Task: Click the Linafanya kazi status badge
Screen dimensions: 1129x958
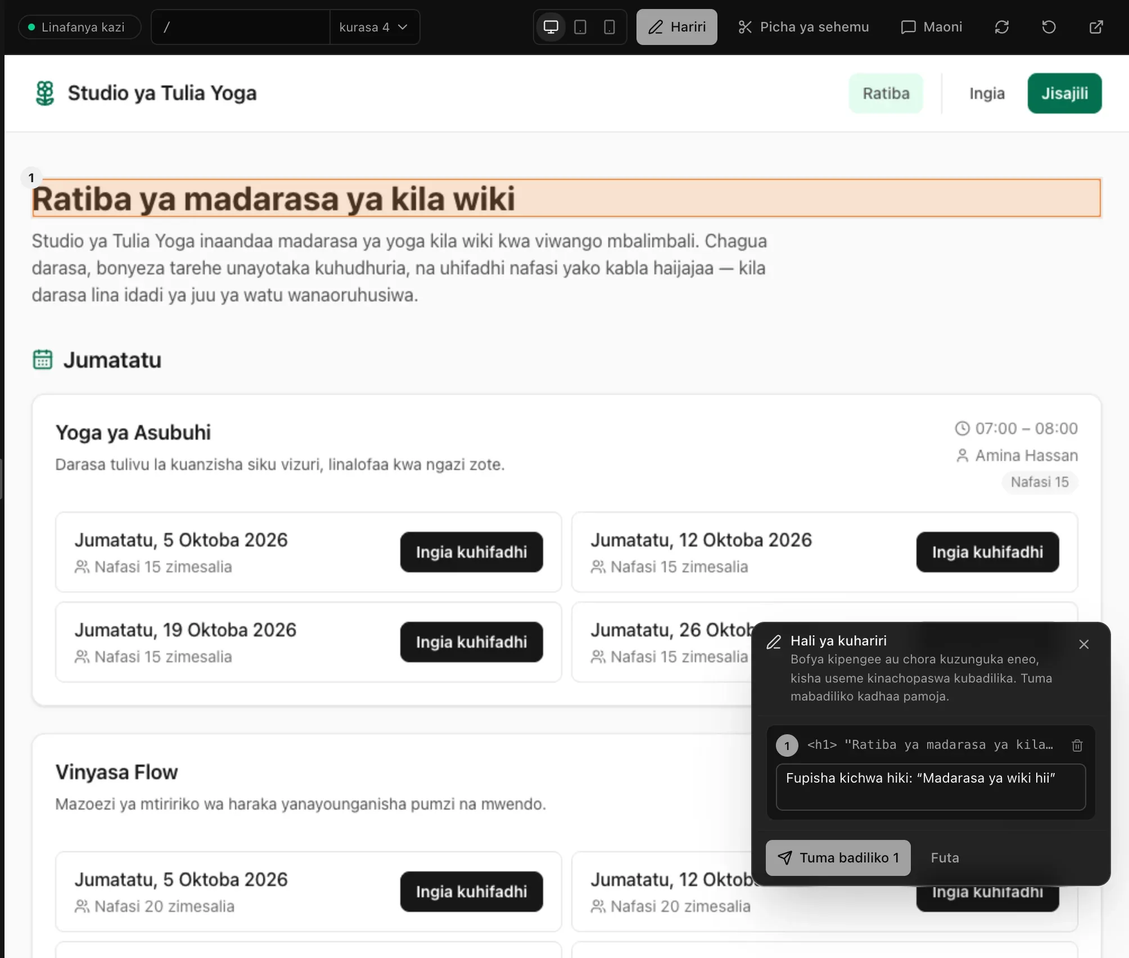Action: click(x=79, y=27)
